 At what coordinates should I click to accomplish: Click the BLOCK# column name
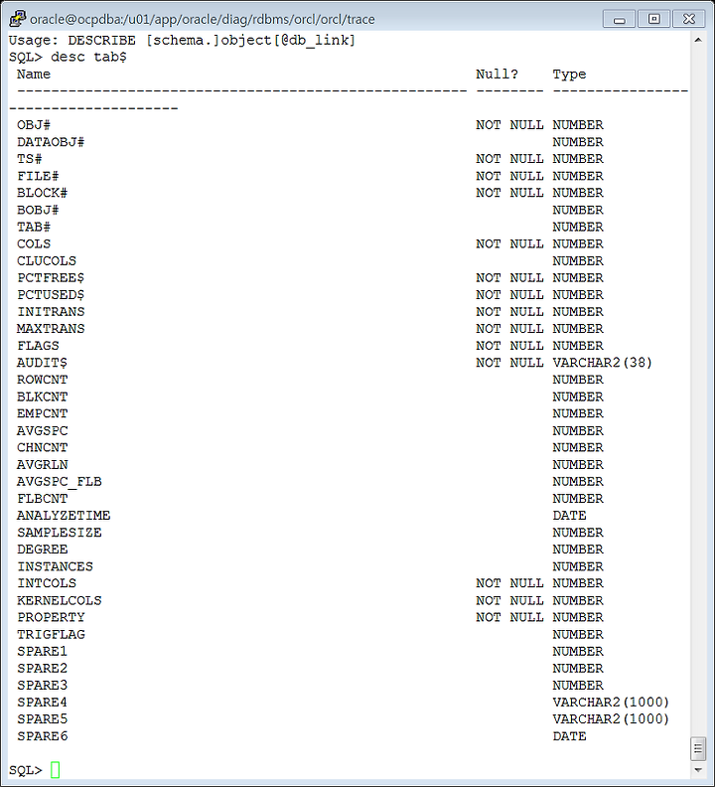click(42, 193)
